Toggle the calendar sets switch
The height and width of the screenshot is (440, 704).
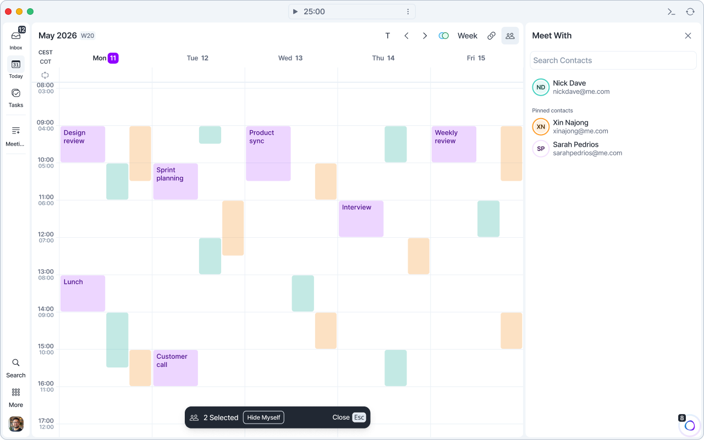point(444,36)
